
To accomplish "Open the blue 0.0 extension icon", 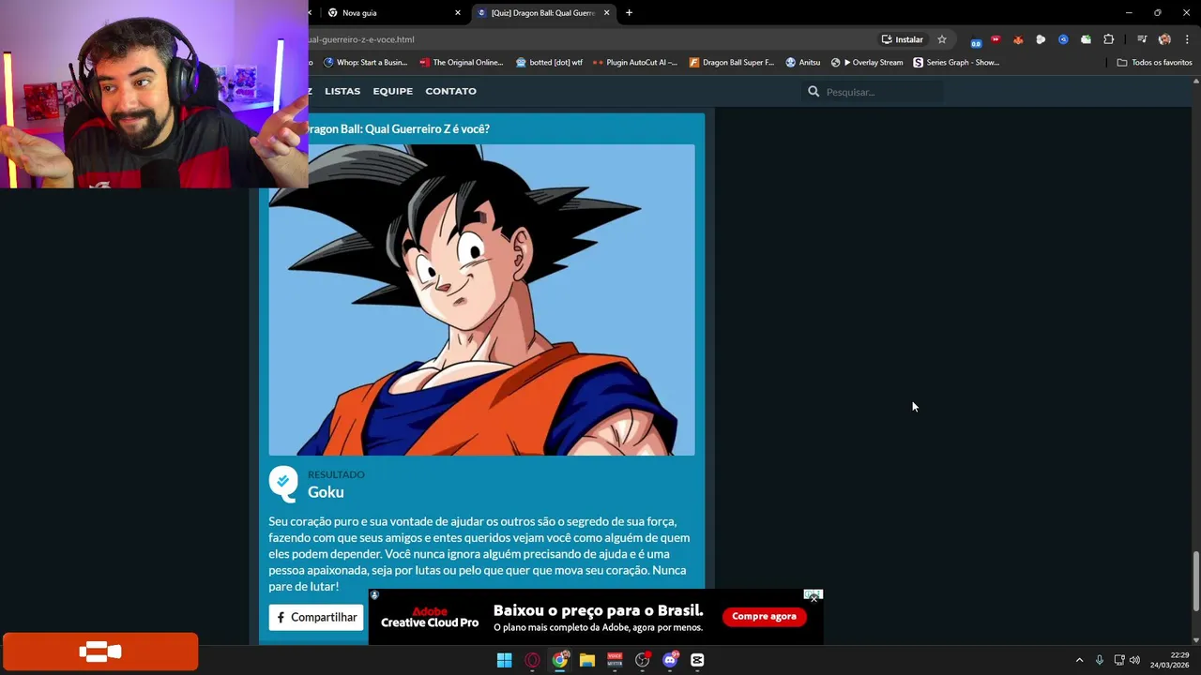I will tap(976, 40).
